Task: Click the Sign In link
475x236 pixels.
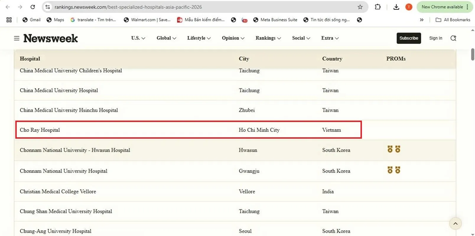Action: pyautogui.click(x=435, y=38)
